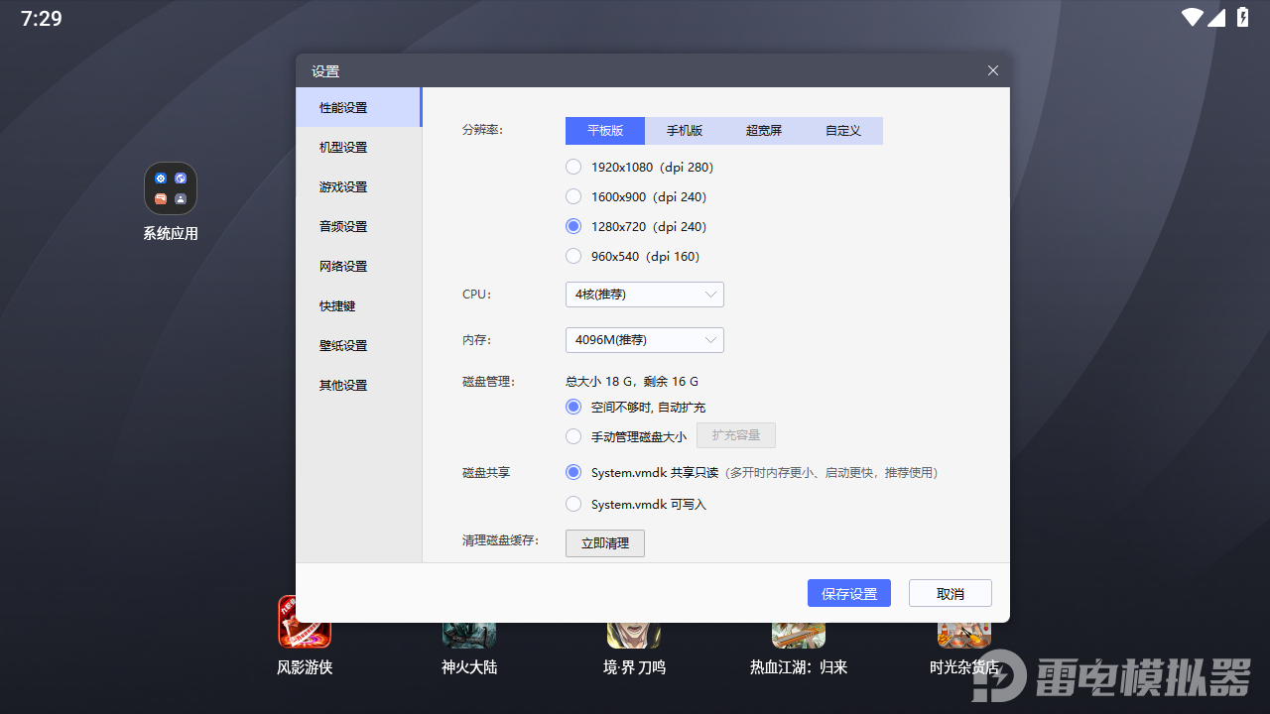The image size is (1270, 714).
Task: Open 游戏设置 in the sidebar
Action: point(343,186)
